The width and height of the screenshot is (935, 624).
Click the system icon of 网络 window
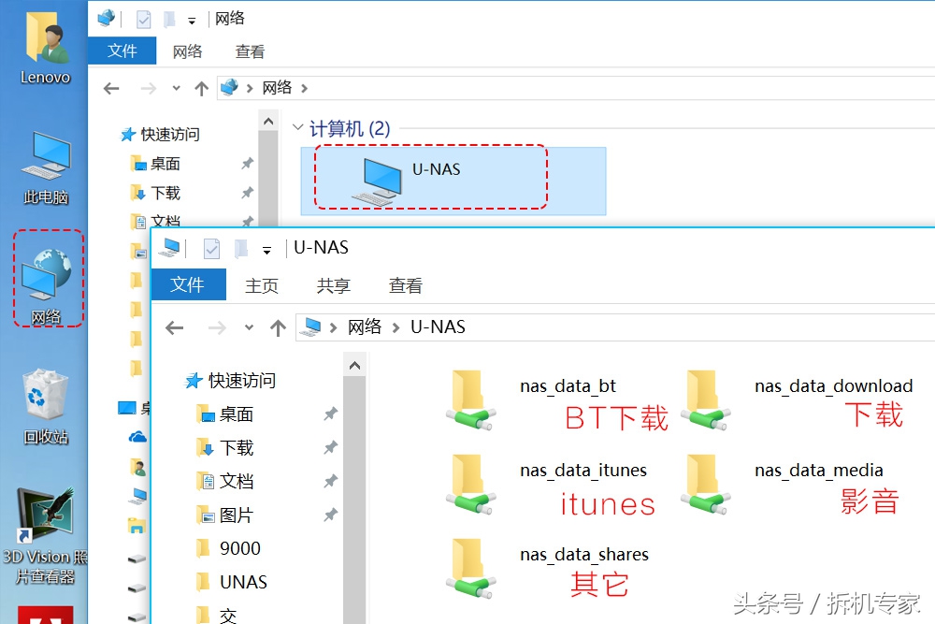[x=107, y=19]
